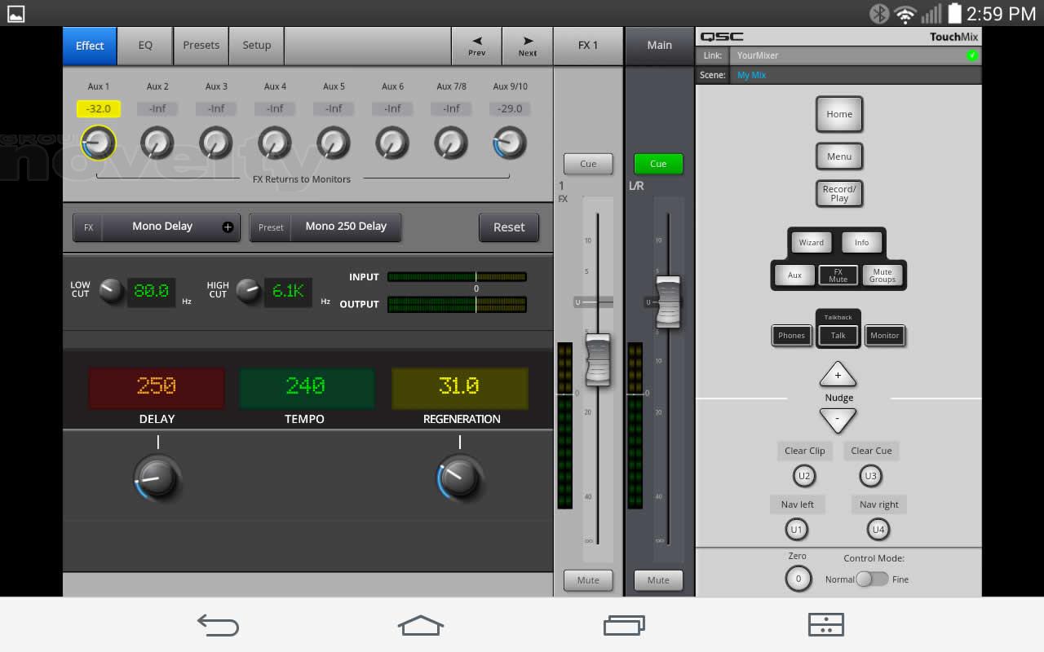The width and height of the screenshot is (1044, 652).
Task: Click the Aux 1 send knob
Action: [x=98, y=143]
